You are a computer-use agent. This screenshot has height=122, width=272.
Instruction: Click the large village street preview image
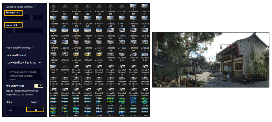(211, 60)
